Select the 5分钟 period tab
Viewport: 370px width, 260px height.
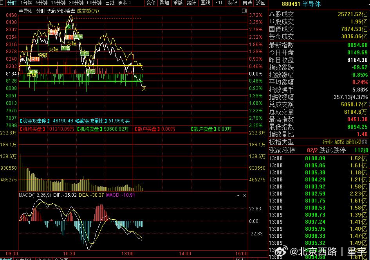42,3
